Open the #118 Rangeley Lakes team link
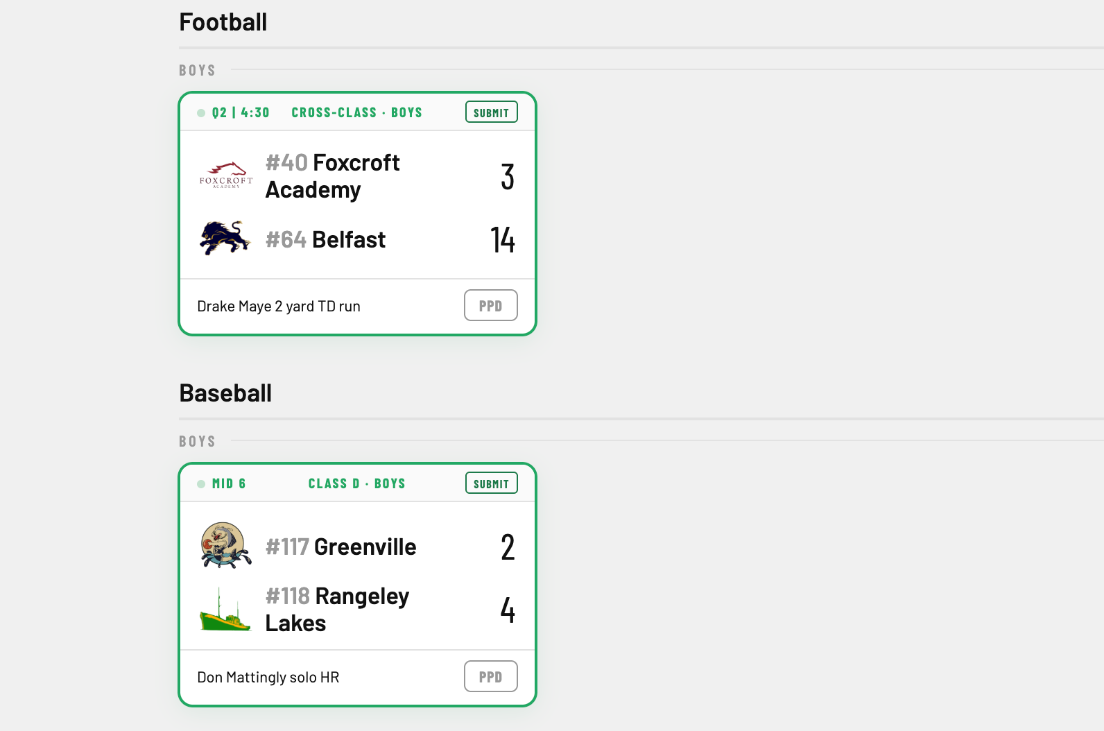 337,610
